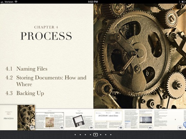Tap the last chapter dot in navigator
Viewport: 186px width, 139px height.
pyautogui.click(x=111, y=135)
